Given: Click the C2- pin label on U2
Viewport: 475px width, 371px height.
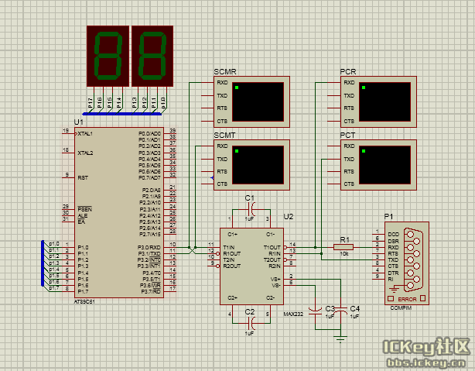Looking at the screenshot, I should 271,298.
